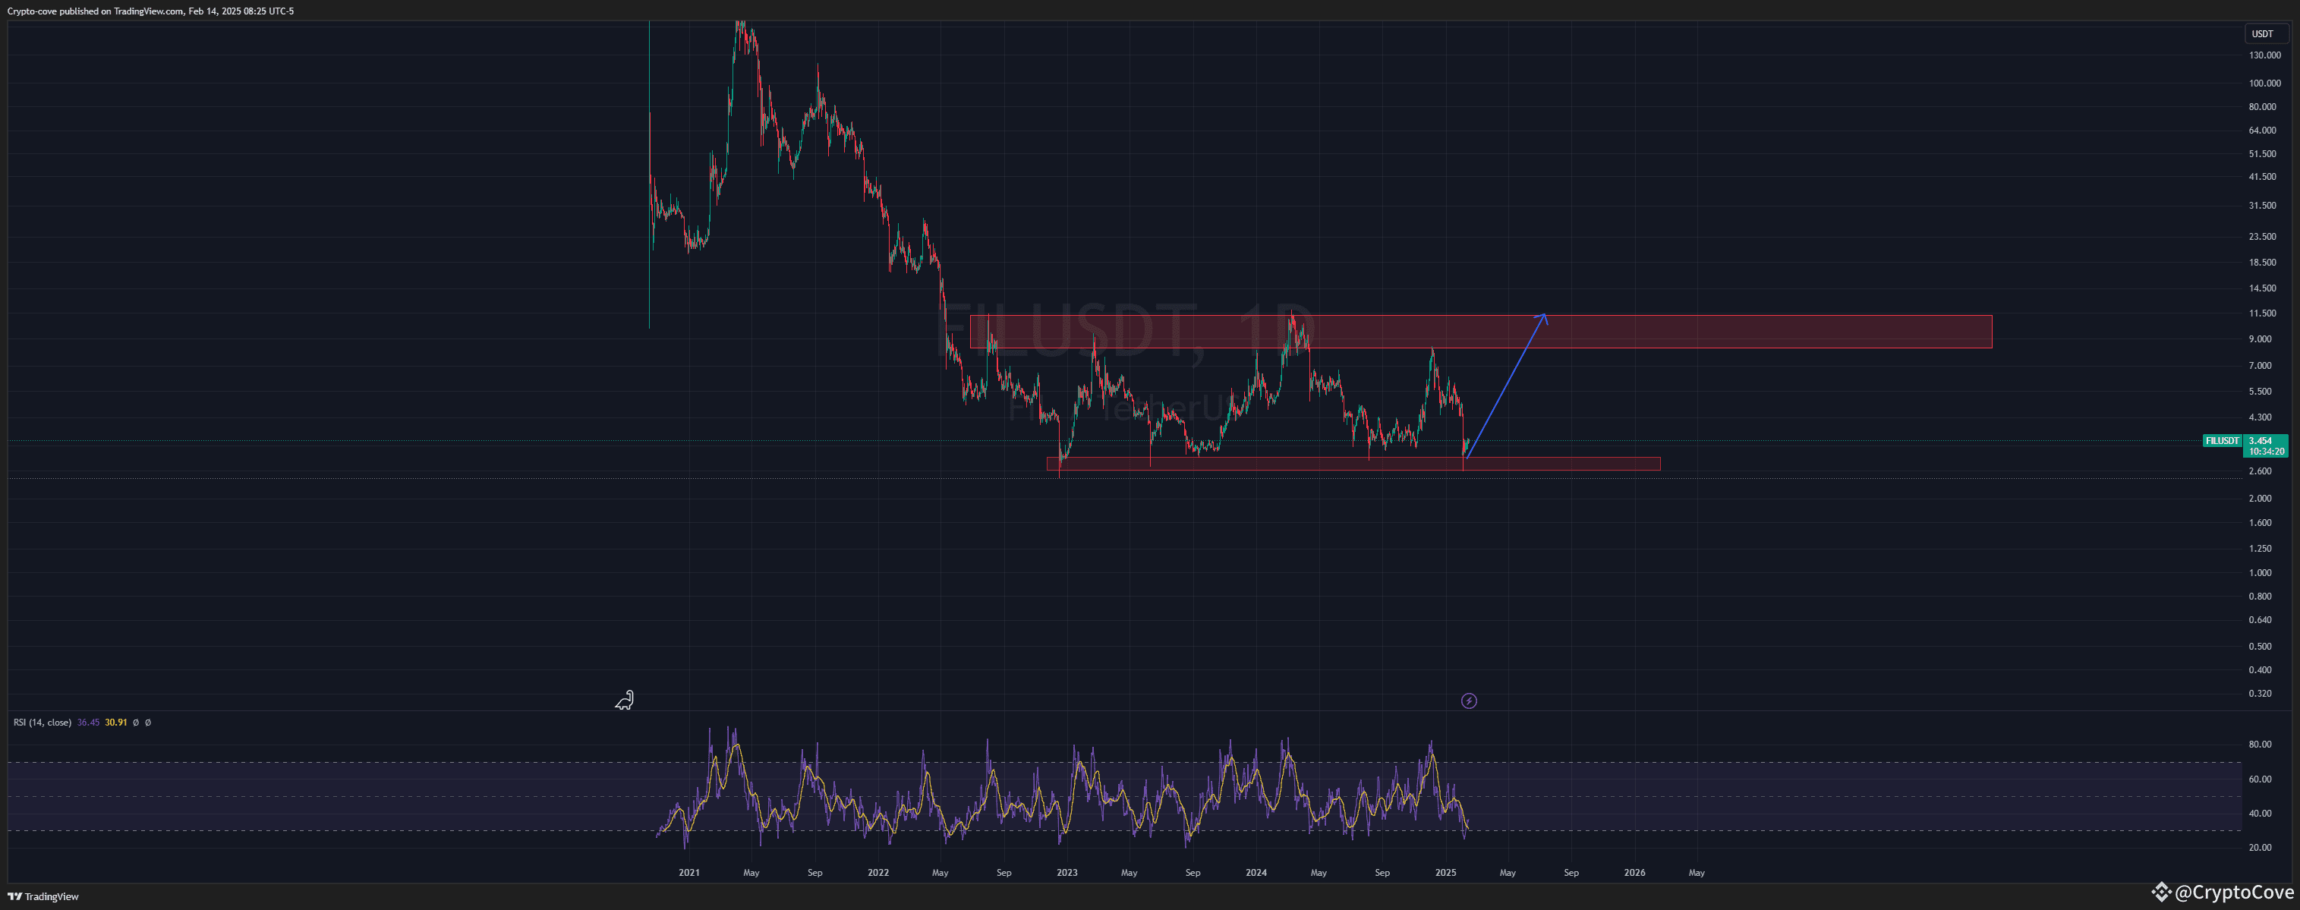Click the FILUSDT symbol price label

(2221, 441)
